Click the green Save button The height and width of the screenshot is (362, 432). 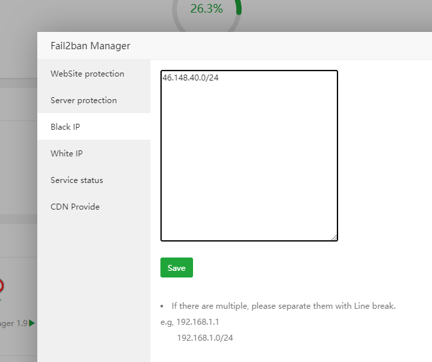[x=176, y=268]
